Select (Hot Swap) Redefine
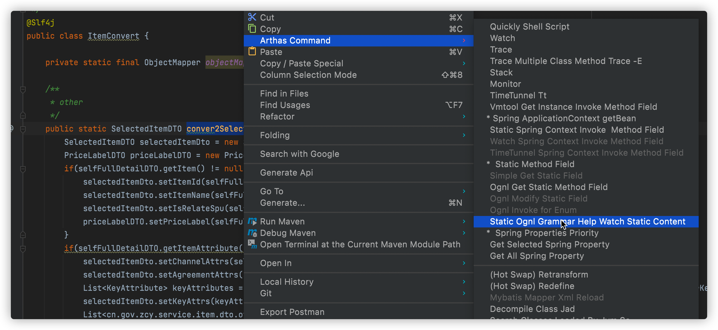 [x=586, y=286]
